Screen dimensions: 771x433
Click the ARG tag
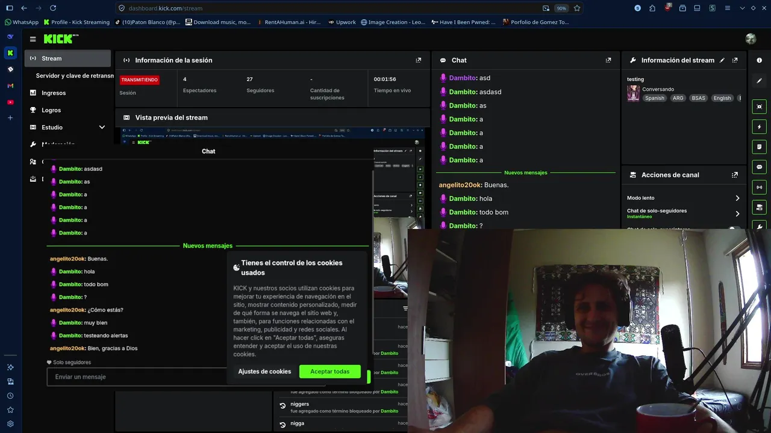(678, 98)
